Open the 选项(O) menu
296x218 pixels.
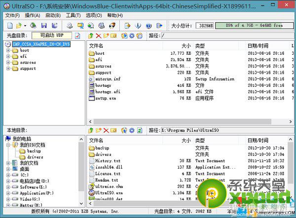94,15
